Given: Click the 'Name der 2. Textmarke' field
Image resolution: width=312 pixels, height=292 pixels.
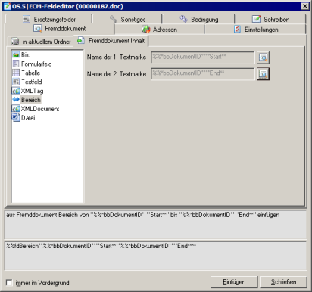Looking at the screenshot, I should (x=203, y=74).
